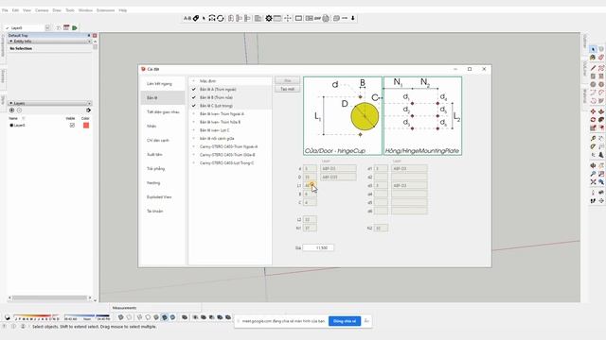Add a layer with the plus button
The height and width of the screenshot is (340, 606).
[x=11, y=110]
